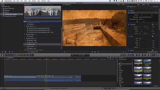Switch browser to list view
This screenshot has width=160, height=90.
click(12, 52)
